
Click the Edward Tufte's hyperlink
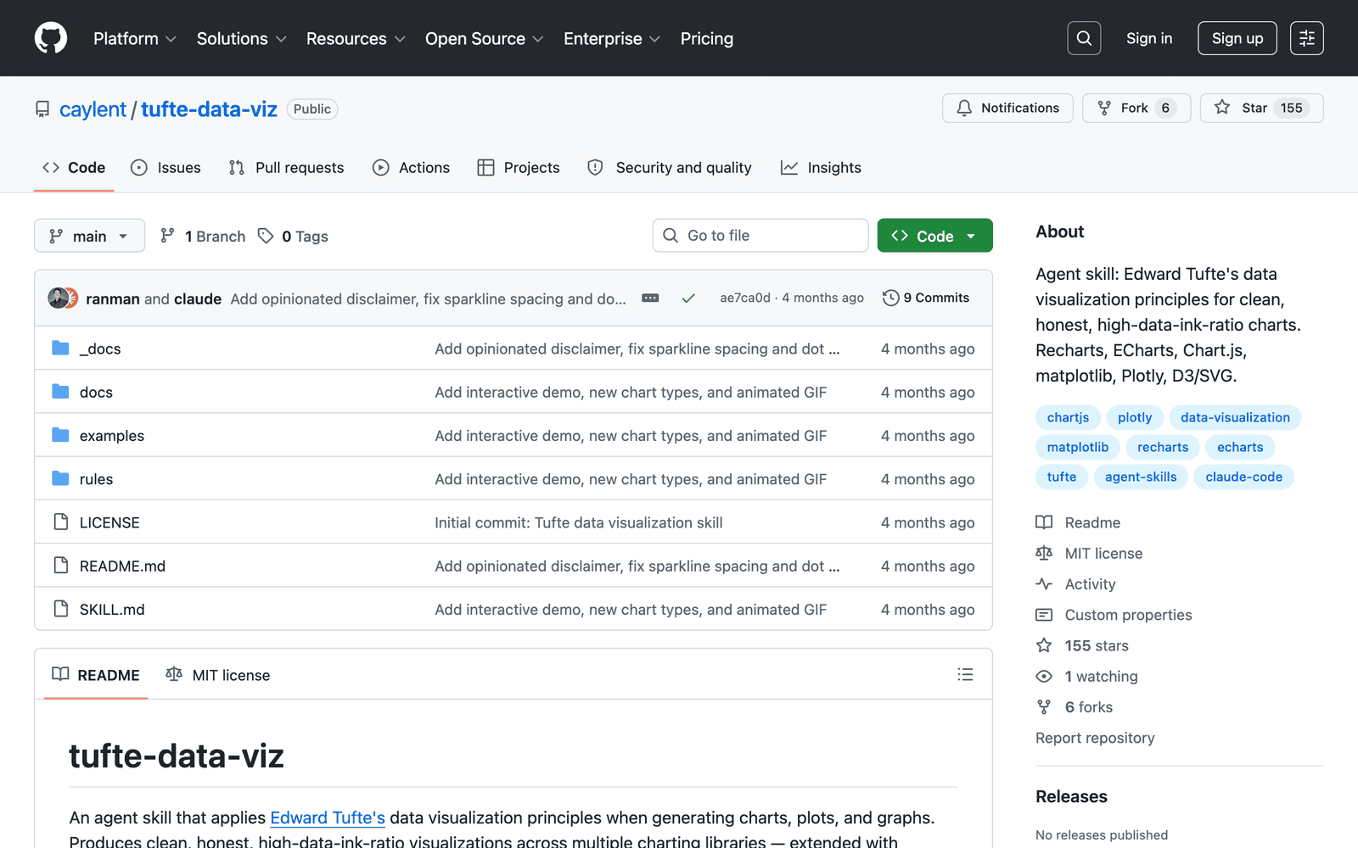pos(328,817)
